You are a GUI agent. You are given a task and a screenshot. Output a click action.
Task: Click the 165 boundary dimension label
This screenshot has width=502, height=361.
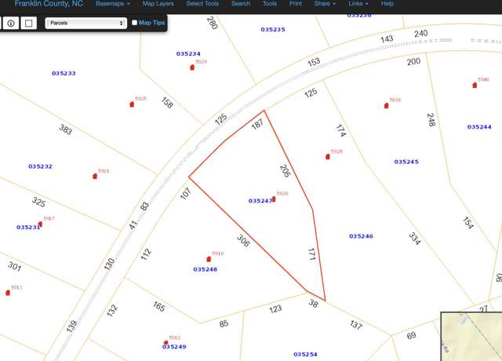[159, 307]
